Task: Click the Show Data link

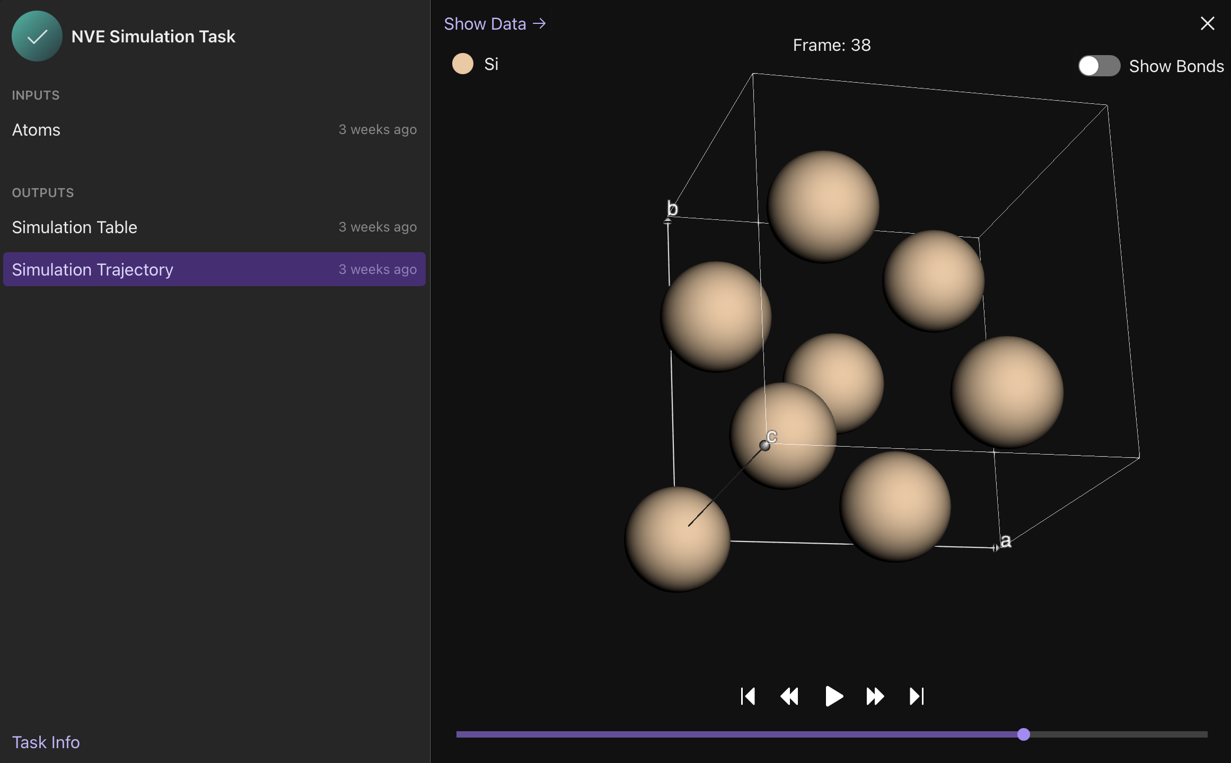Action: click(x=485, y=24)
